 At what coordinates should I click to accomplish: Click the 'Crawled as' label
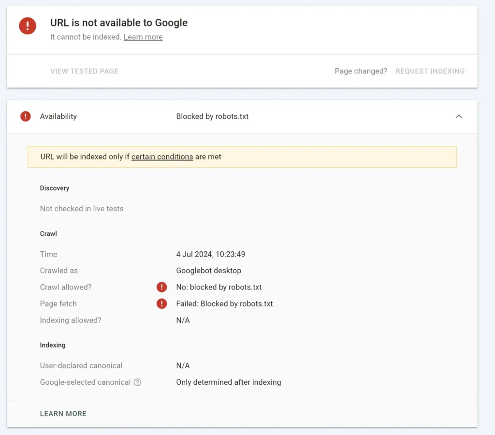pyautogui.click(x=58, y=271)
